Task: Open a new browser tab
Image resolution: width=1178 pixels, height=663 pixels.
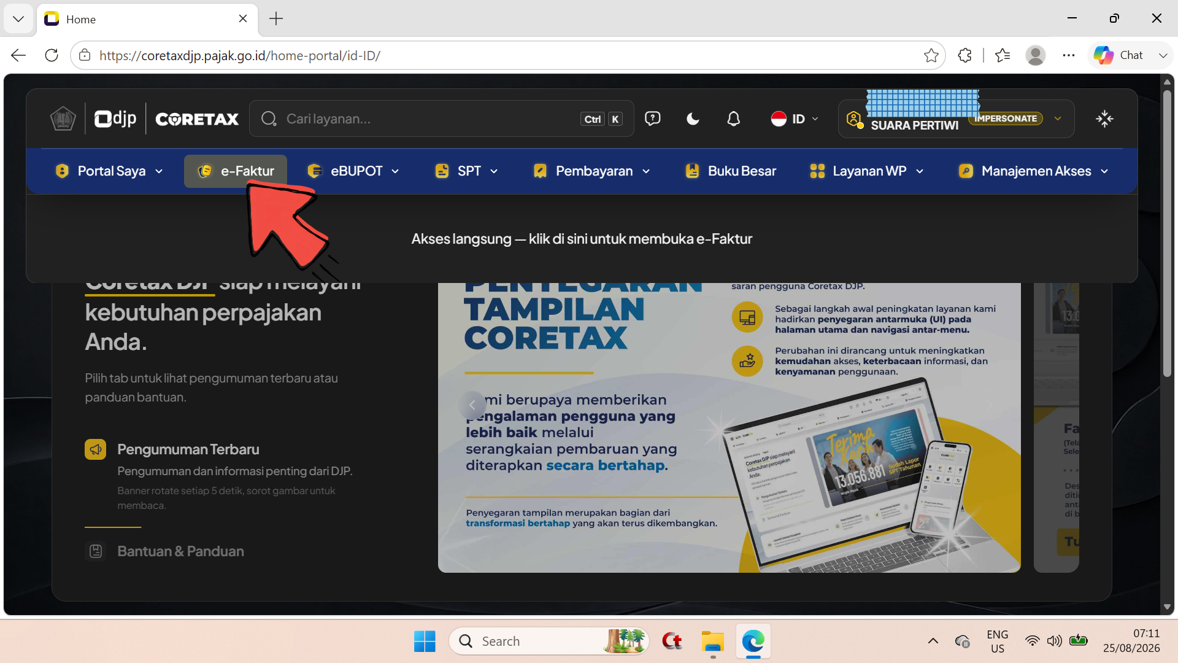Action: click(276, 19)
